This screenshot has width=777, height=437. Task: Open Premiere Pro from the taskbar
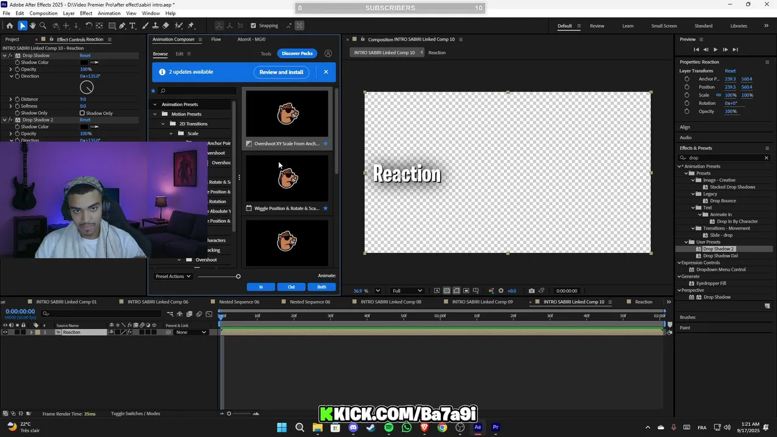[x=495, y=427]
